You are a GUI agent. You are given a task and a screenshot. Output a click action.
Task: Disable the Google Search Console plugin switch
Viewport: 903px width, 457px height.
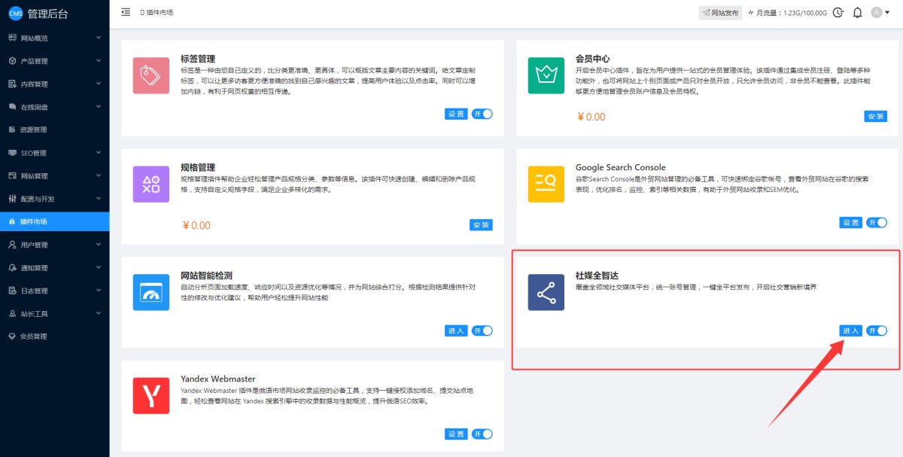pyautogui.click(x=877, y=222)
